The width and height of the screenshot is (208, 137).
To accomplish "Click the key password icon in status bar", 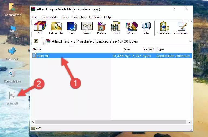I will pos(38,128).
